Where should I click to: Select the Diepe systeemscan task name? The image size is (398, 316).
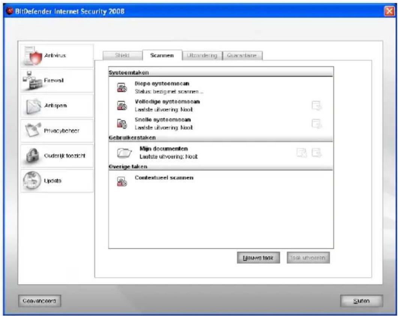162,84
